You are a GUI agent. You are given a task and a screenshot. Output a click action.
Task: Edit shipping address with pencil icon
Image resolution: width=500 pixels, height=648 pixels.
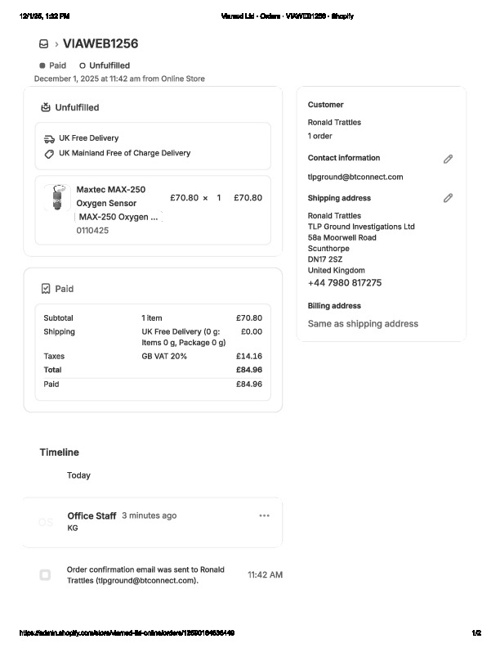click(x=448, y=198)
